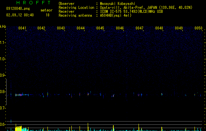
Task: Click the 0.7 kHz axis label
Action: coord(3,108)
